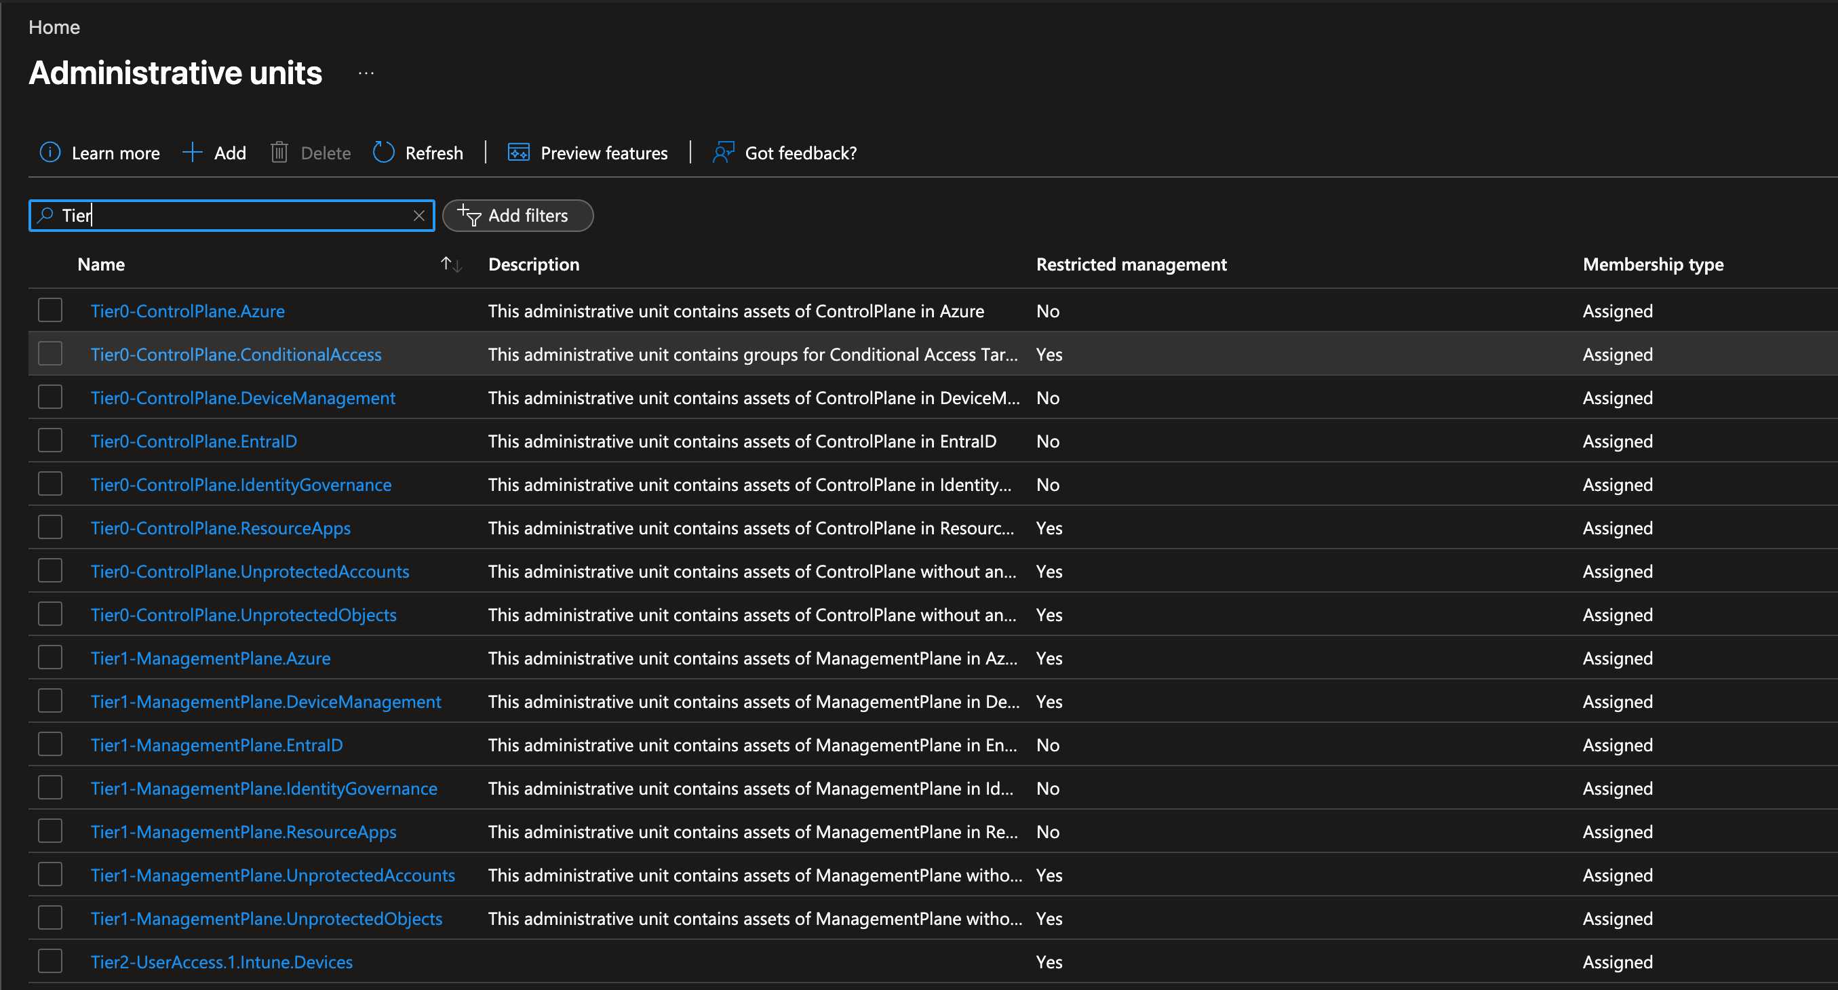Open Tier1-ManagementPlane.EntraID unit
Image resolution: width=1838 pixels, height=990 pixels.
tap(217, 745)
